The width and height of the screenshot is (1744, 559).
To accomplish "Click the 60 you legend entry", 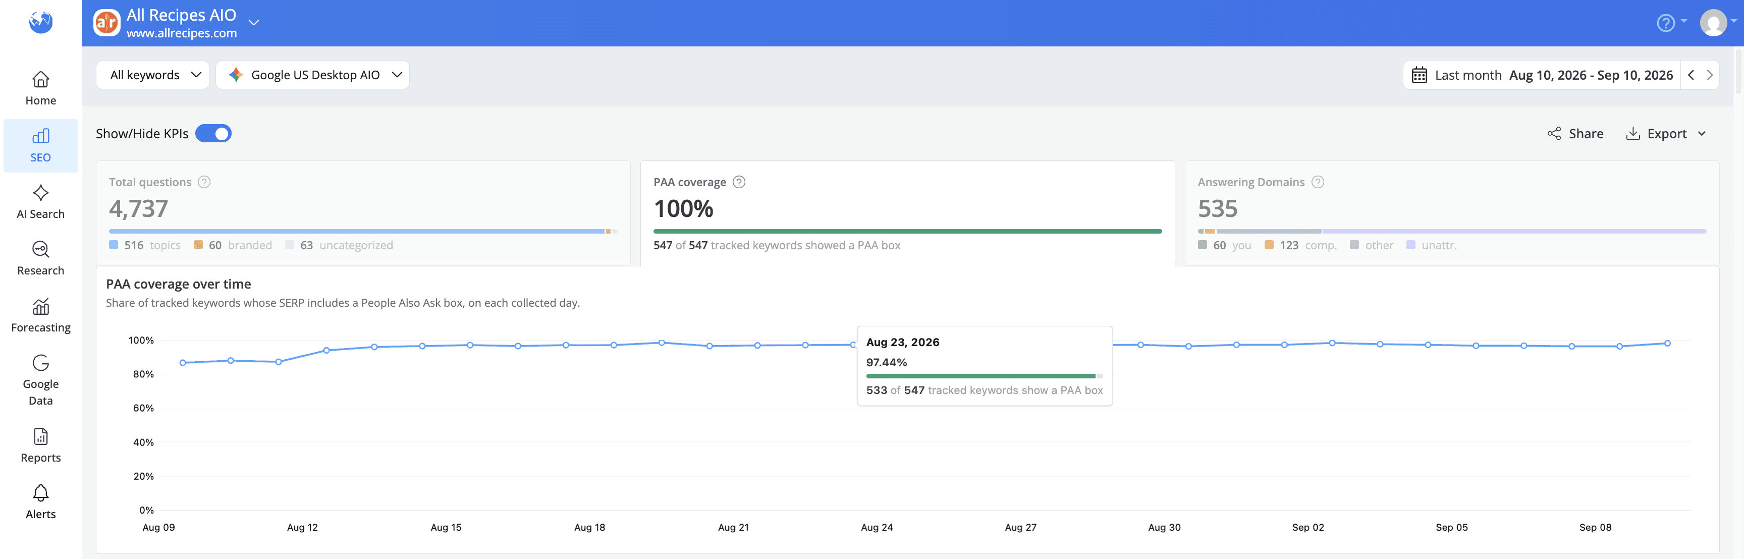I will pyautogui.click(x=1224, y=245).
